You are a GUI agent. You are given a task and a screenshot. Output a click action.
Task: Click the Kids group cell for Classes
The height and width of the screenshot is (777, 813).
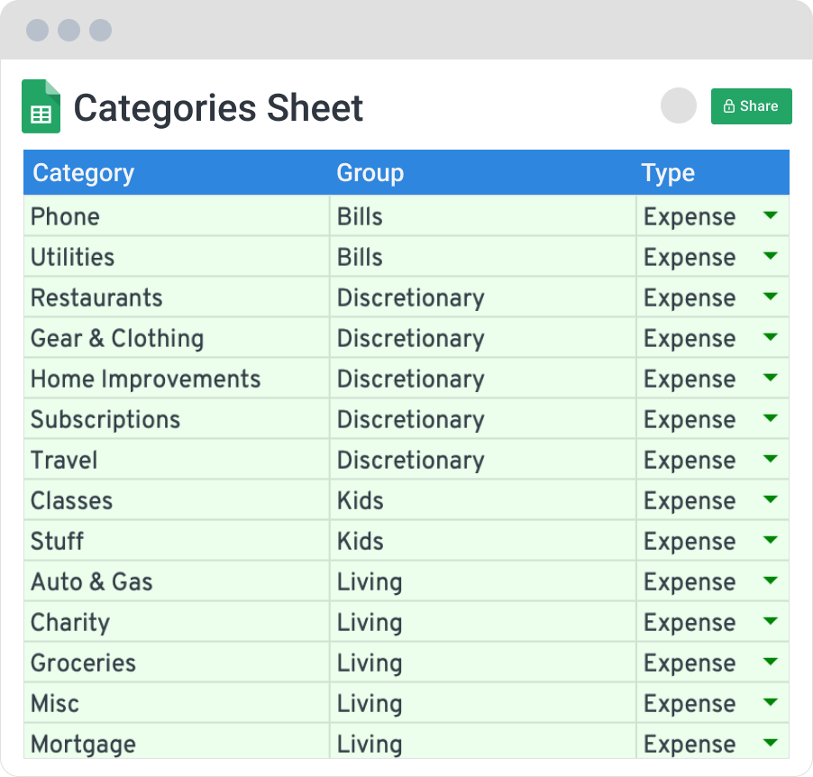coord(483,500)
